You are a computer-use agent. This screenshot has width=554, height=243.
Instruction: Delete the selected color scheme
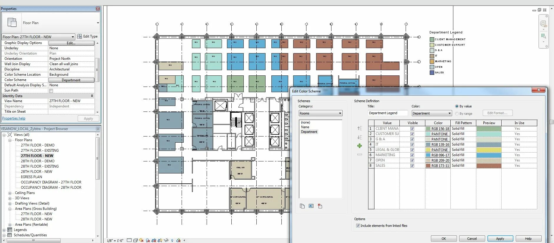point(320,206)
